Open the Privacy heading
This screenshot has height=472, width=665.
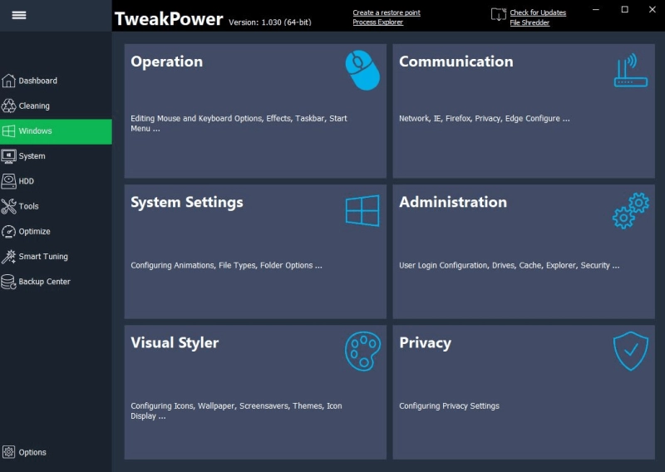tap(425, 342)
